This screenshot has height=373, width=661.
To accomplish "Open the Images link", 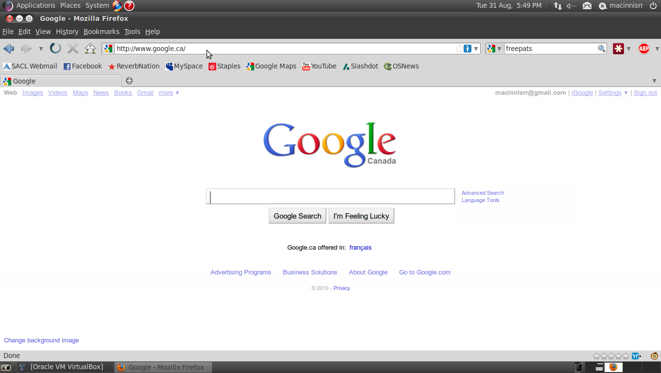I will pyautogui.click(x=33, y=93).
